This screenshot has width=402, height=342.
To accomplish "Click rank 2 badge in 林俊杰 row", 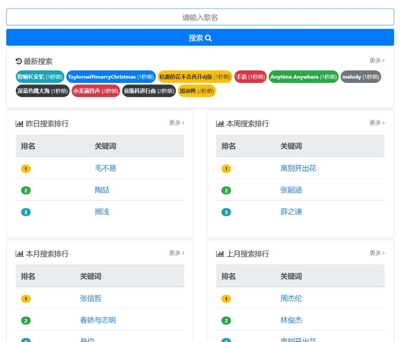I will coord(226,320).
